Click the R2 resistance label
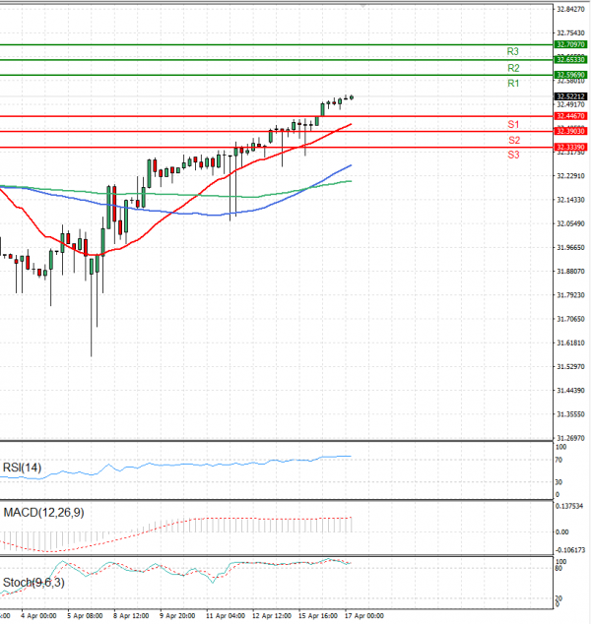 (x=513, y=68)
